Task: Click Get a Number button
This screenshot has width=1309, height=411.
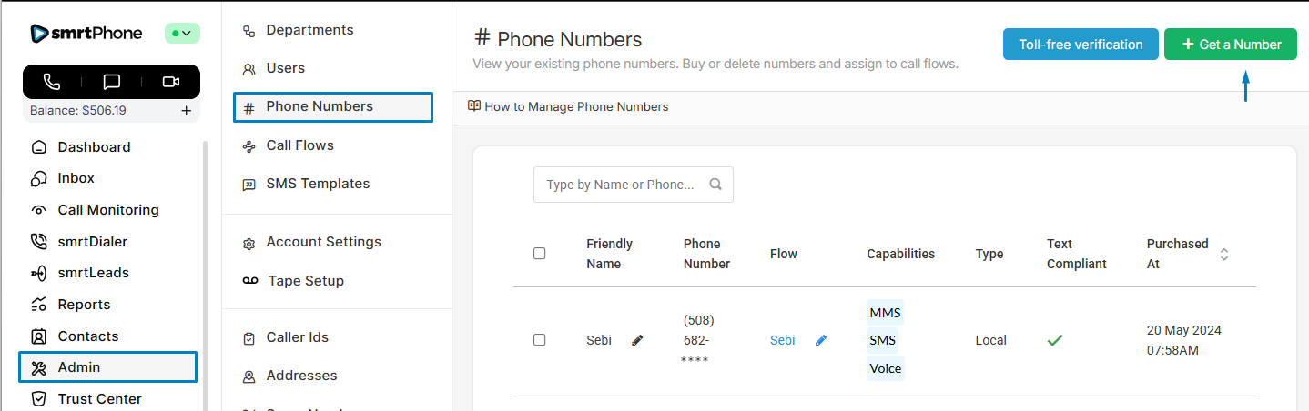Action: point(1230,45)
